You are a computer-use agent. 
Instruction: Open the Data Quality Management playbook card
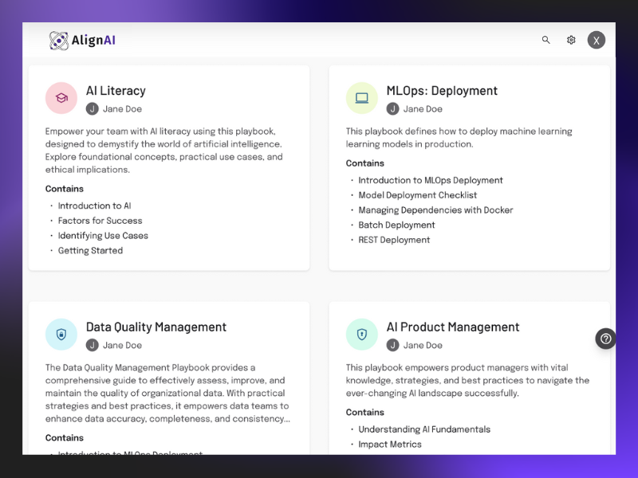[156, 327]
